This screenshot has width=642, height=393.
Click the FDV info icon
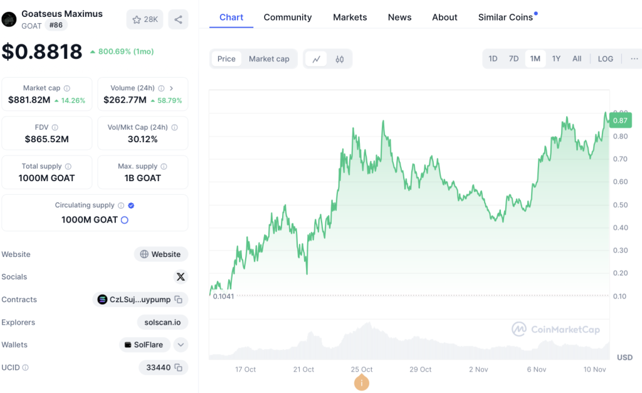coord(55,127)
